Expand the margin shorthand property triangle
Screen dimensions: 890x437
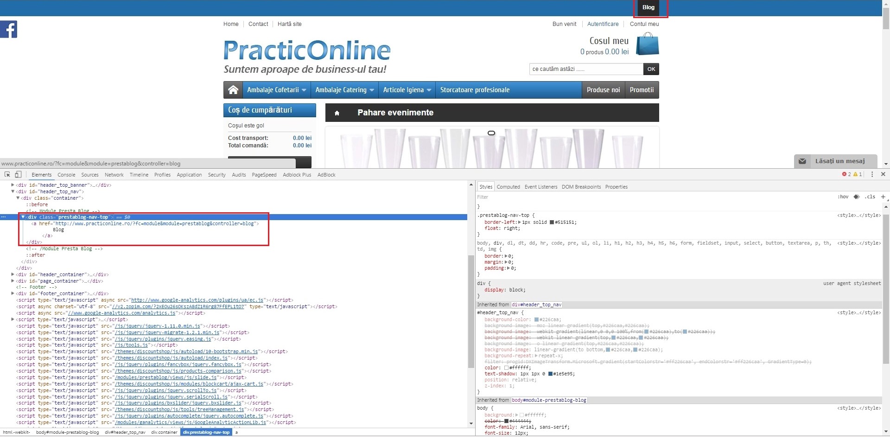click(506, 262)
